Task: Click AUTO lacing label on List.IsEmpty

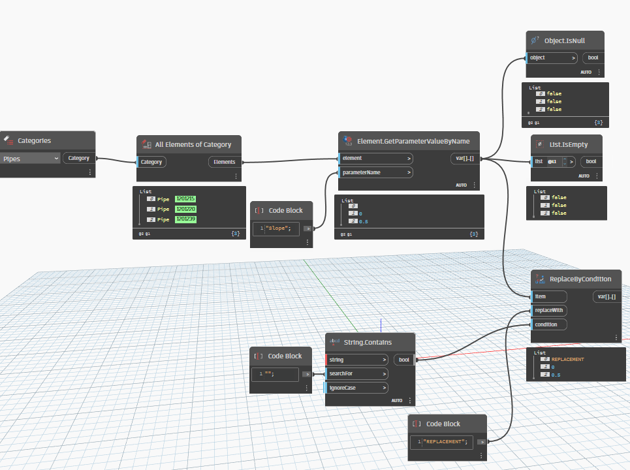Action: pos(584,176)
